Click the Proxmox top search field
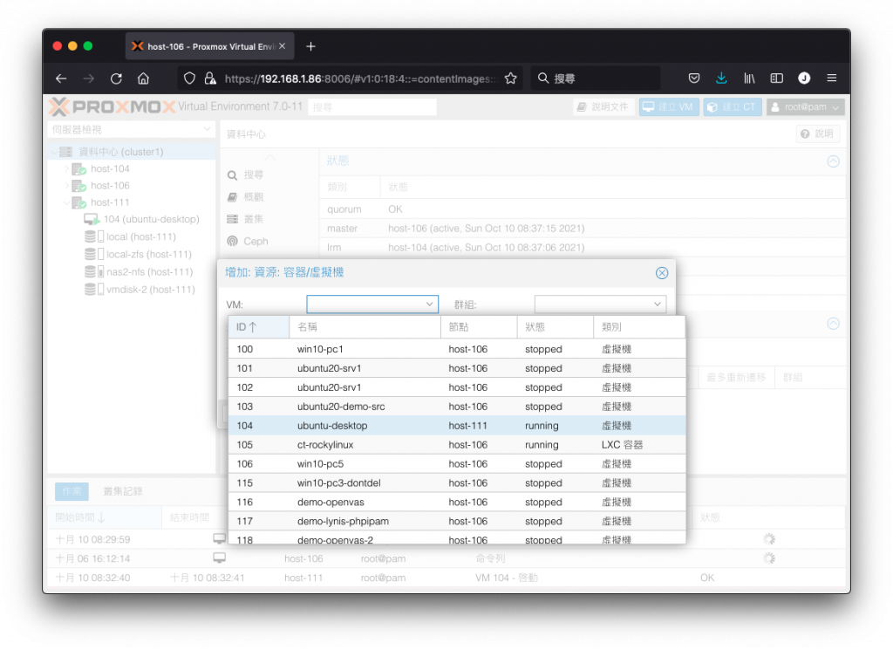 (x=372, y=107)
